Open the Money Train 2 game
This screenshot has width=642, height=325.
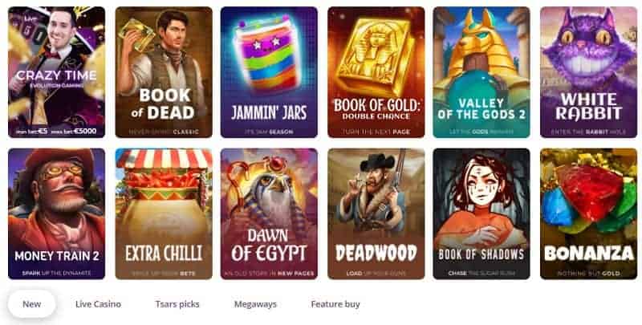point(56,213)
